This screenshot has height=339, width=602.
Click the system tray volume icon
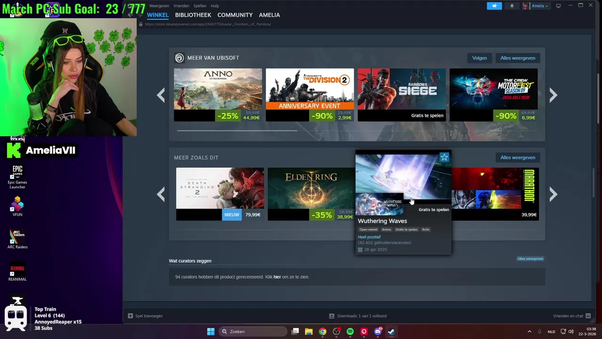point(571,331)
